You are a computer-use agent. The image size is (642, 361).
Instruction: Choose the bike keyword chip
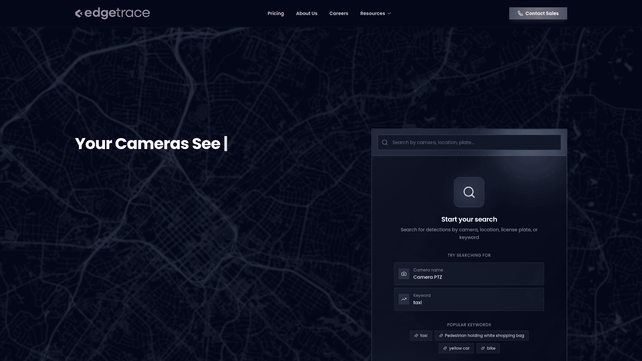[488, 348]
